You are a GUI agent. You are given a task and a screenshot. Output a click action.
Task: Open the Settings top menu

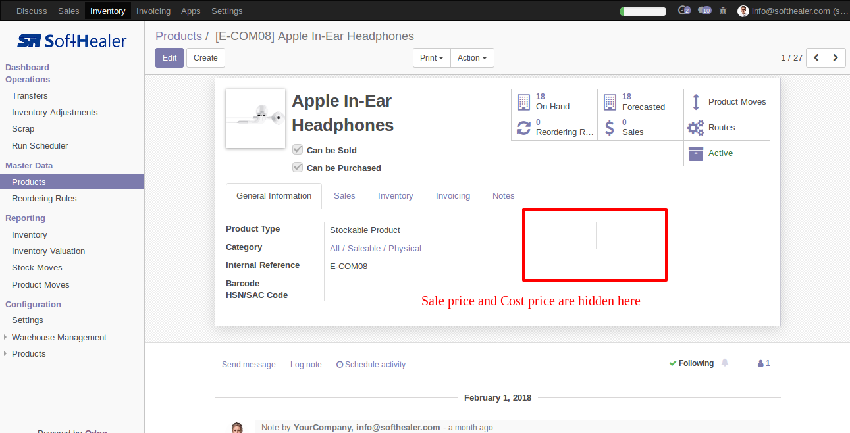pyautogui.click(x=227, y=11)
